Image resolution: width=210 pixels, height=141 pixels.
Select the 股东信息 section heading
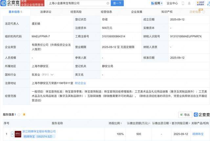click(x=9, y=115)
